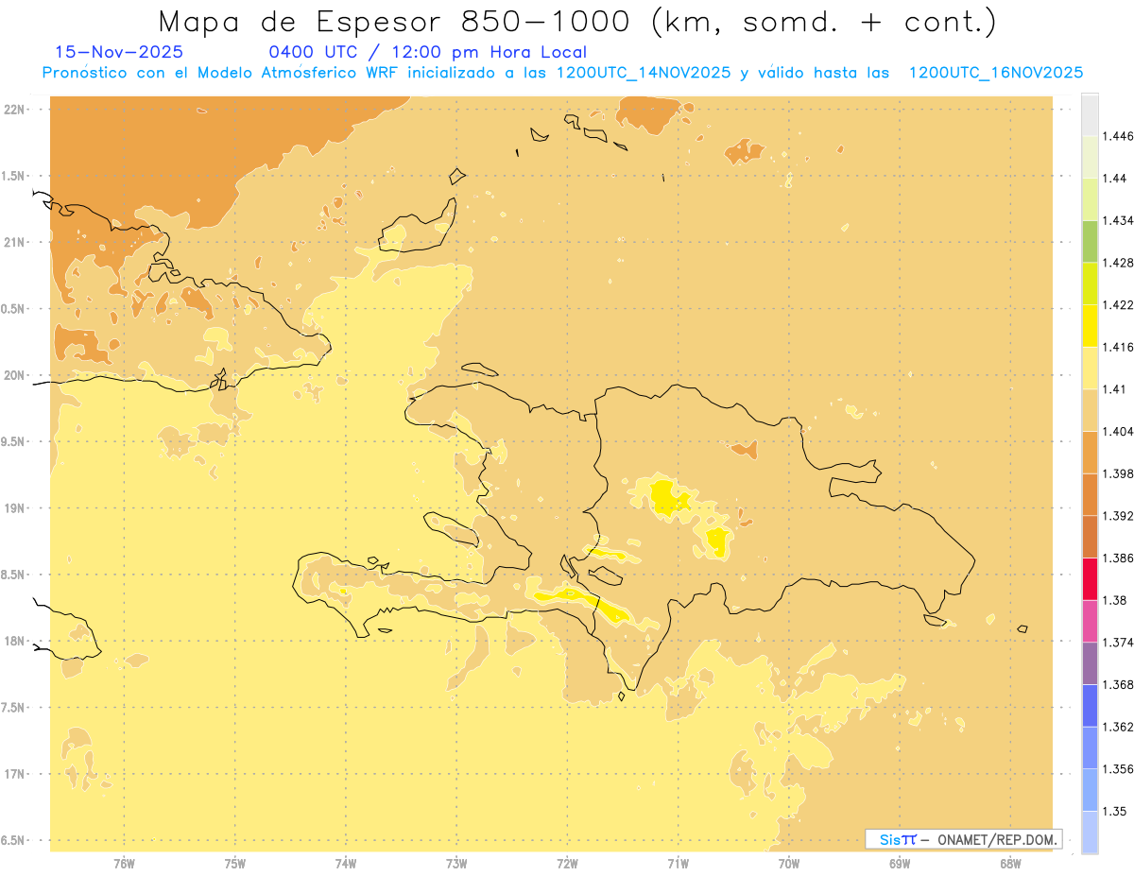Click the "1.422" colorbar value
The width and height of the screenshot is (1134, 876).
tap(1119, 304)
